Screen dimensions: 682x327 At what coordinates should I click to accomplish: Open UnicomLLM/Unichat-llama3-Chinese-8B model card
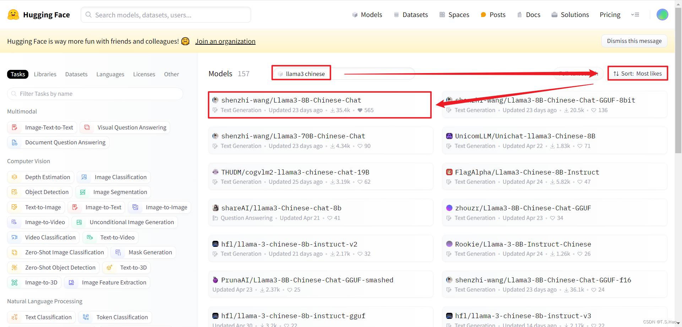(x=554, y=140)
